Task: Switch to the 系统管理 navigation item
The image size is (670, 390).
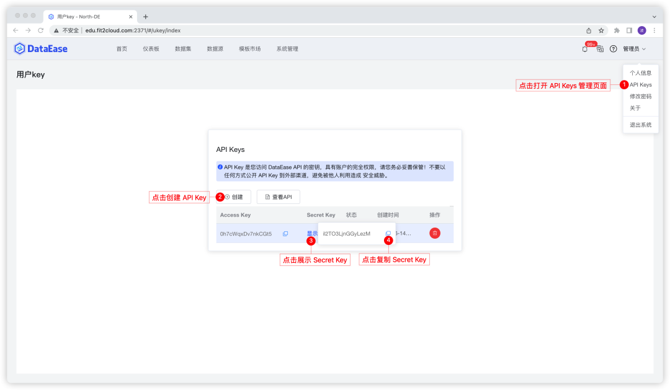Action: point(287,48)
